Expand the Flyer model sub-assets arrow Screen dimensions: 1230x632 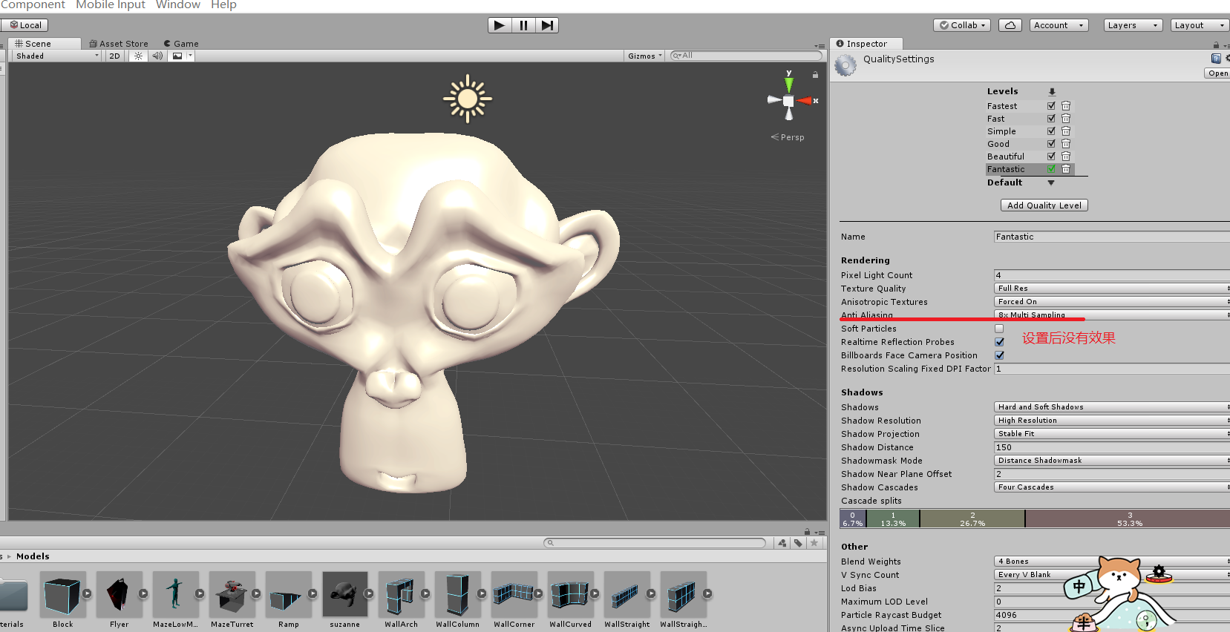tap(143, 593)
